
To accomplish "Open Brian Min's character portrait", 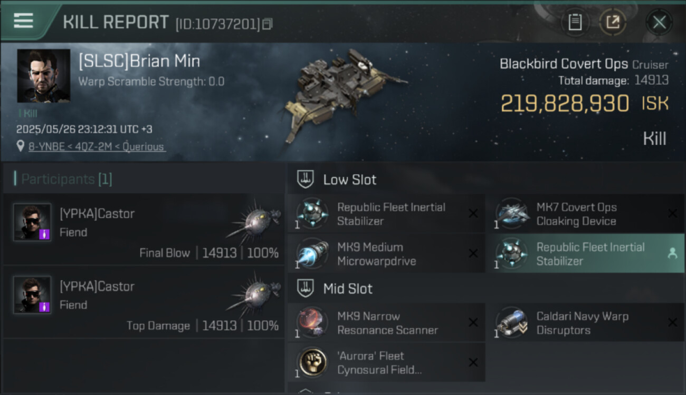I will [x=43, y=75].
